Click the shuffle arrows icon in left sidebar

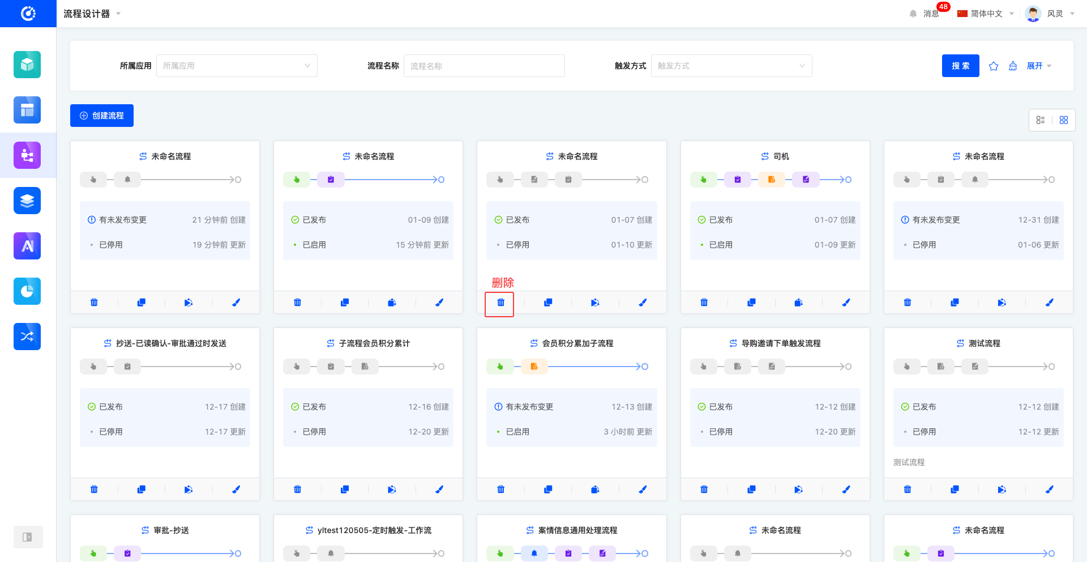[x=27, y=337]
